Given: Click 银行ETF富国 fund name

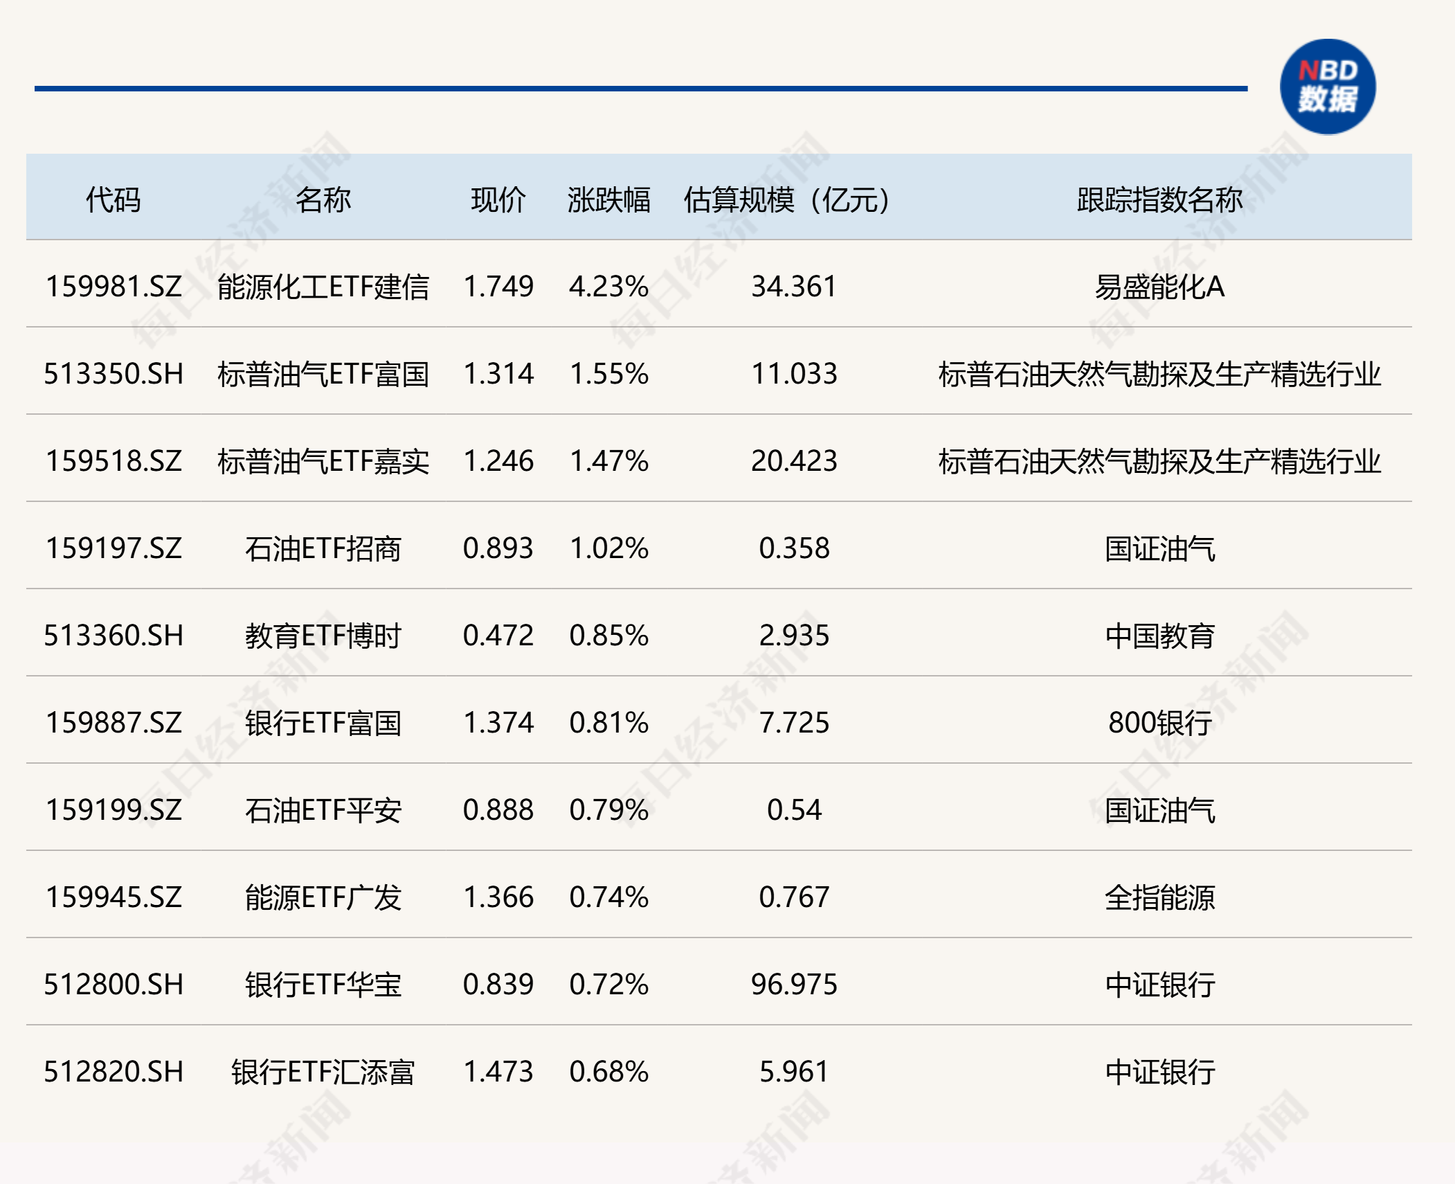Looking at the screenshot, I should (x=323, y=723).
